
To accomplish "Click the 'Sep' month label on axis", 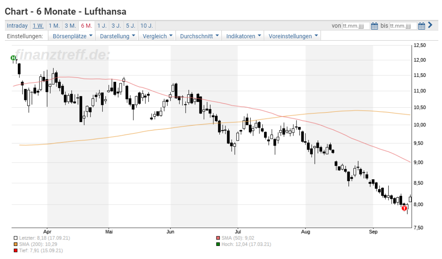I will click(x=373, y=232).
